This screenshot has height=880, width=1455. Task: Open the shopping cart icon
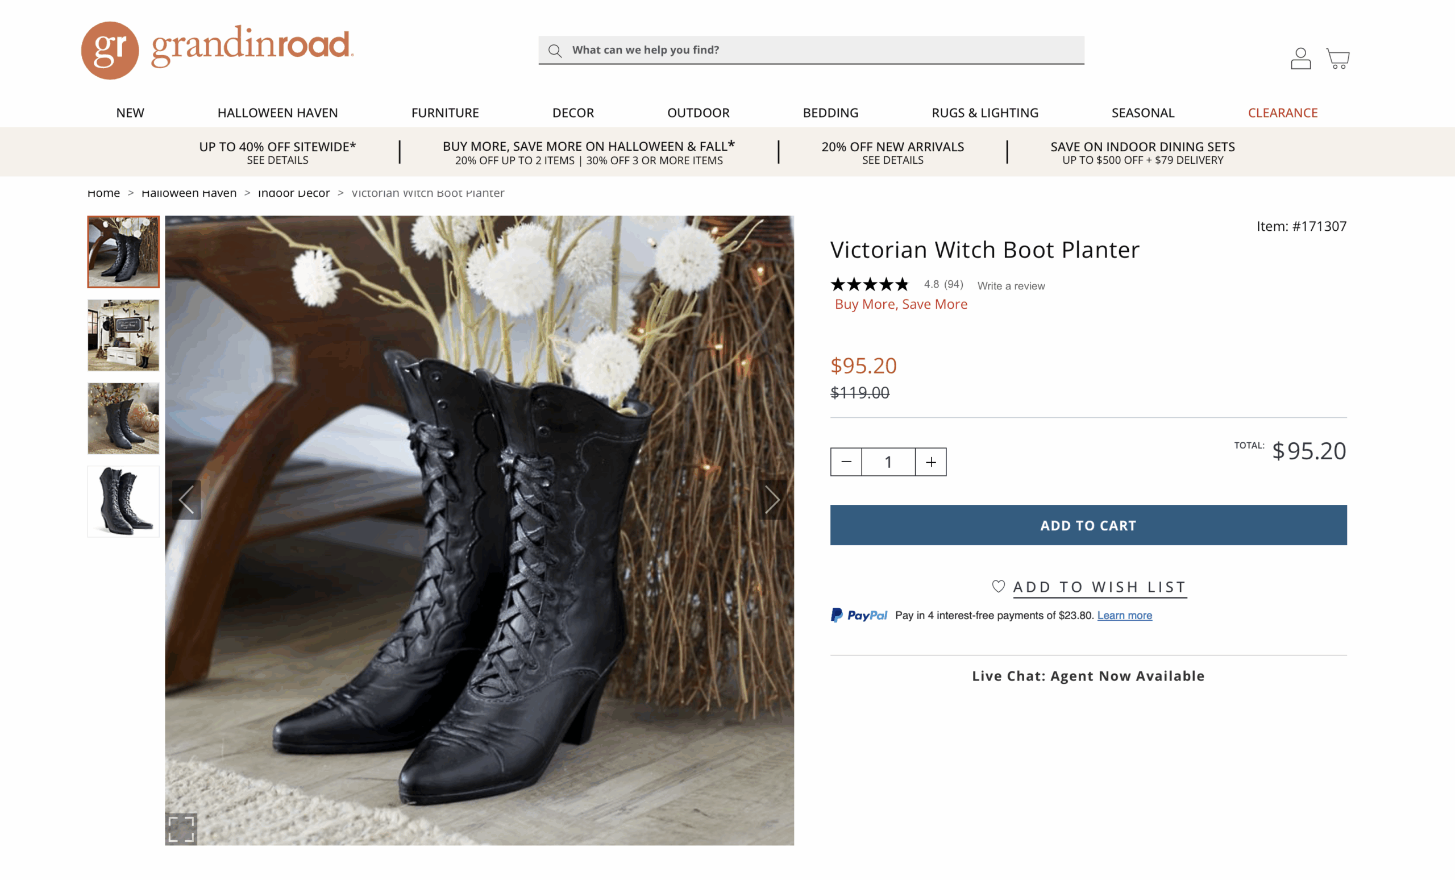pos(1337,59)
